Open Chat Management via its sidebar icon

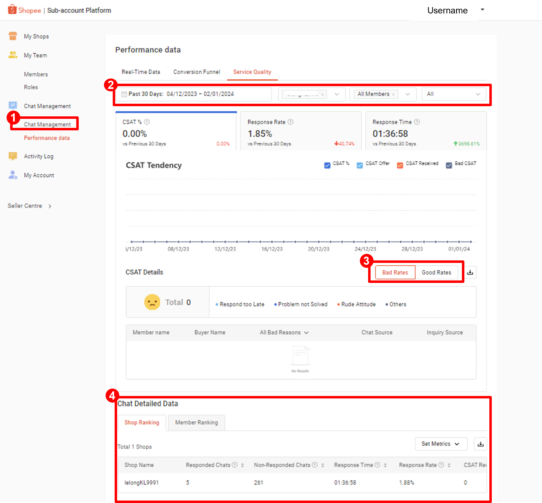point(13,106)
